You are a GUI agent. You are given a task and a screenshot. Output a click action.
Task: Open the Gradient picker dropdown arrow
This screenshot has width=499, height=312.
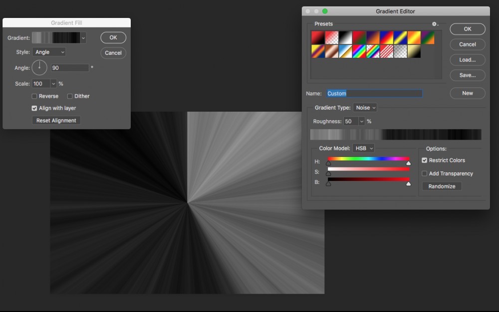click(83, 38)
